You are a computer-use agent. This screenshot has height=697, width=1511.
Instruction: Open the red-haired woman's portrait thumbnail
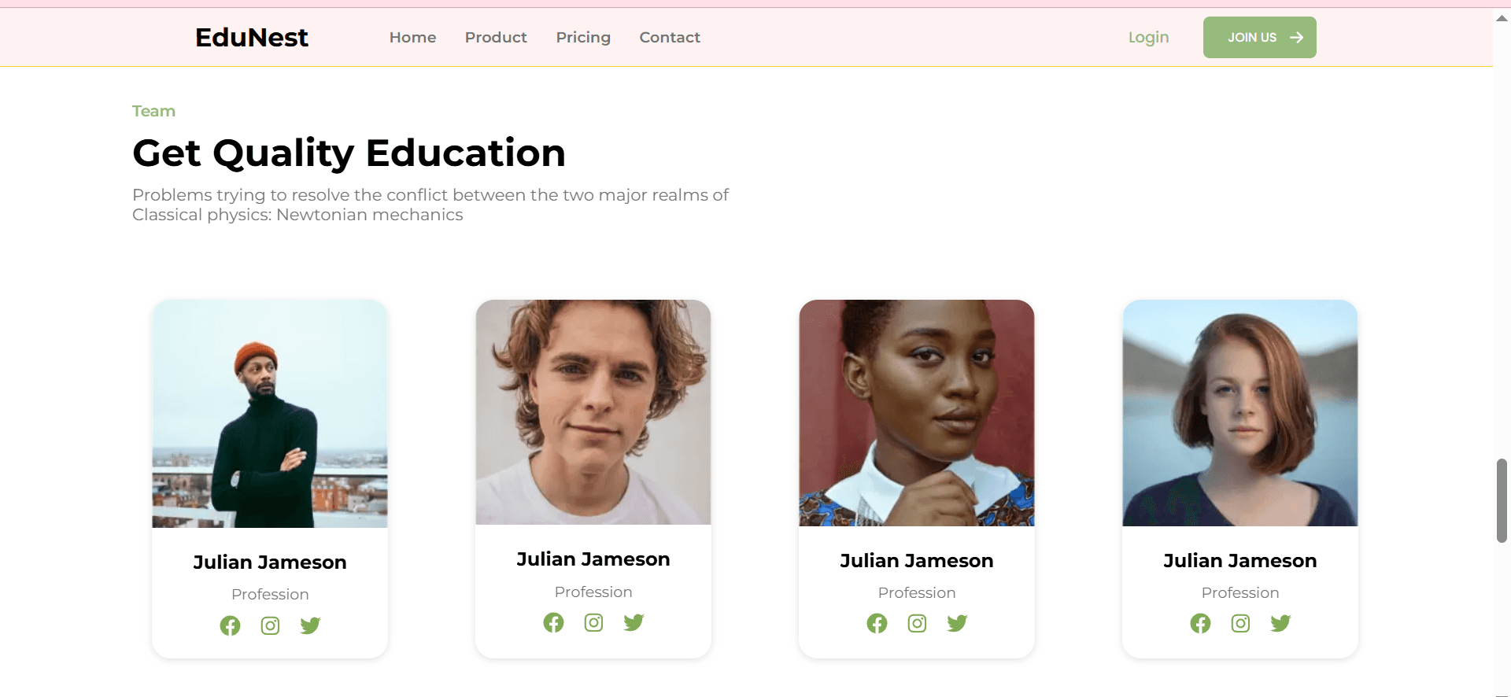1239,413
